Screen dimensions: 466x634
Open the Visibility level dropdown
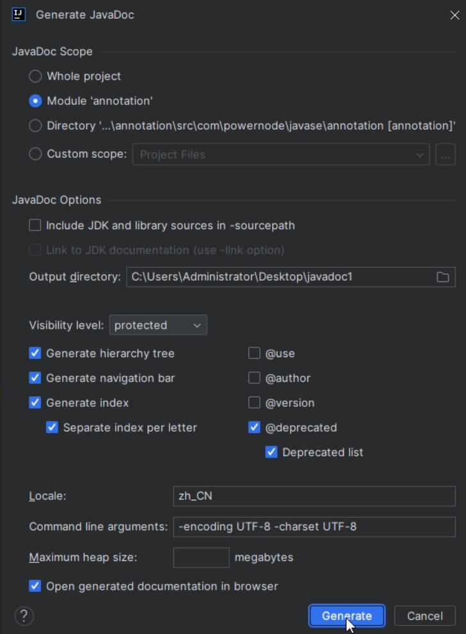(158, 325)
